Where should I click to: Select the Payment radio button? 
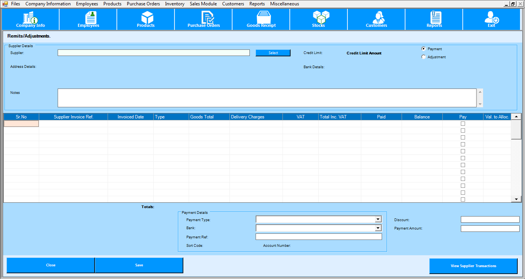[424, 49]
